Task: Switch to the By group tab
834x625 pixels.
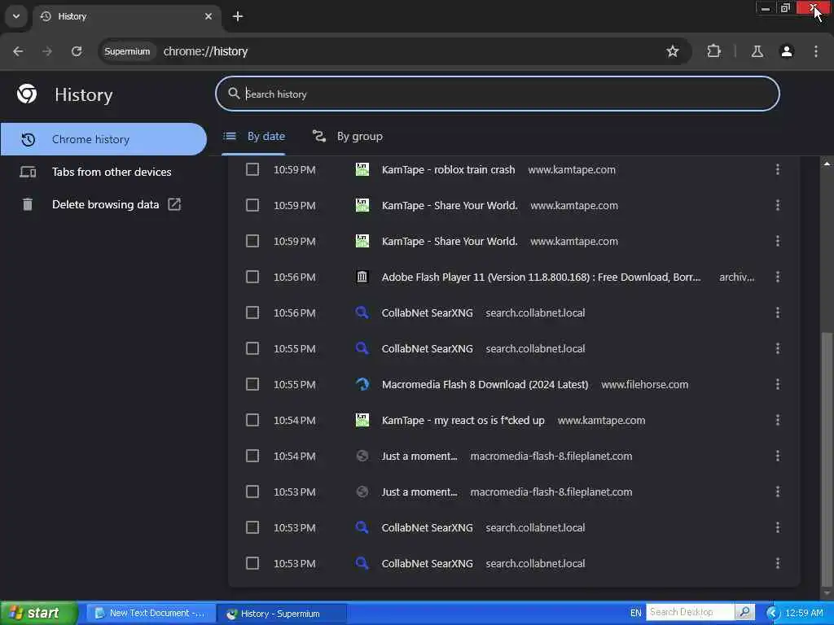Action: [x=347, y=136]
